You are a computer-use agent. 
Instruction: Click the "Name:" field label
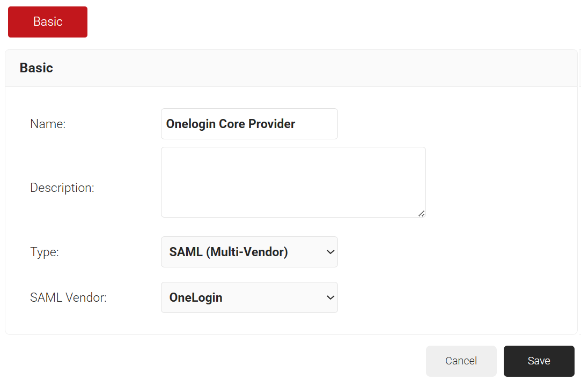(48, 124)
